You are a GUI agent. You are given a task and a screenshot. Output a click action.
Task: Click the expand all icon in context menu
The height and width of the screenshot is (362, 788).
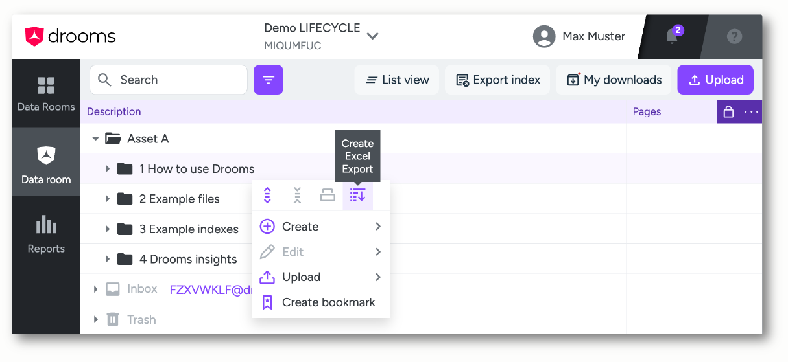coord(267,195)
